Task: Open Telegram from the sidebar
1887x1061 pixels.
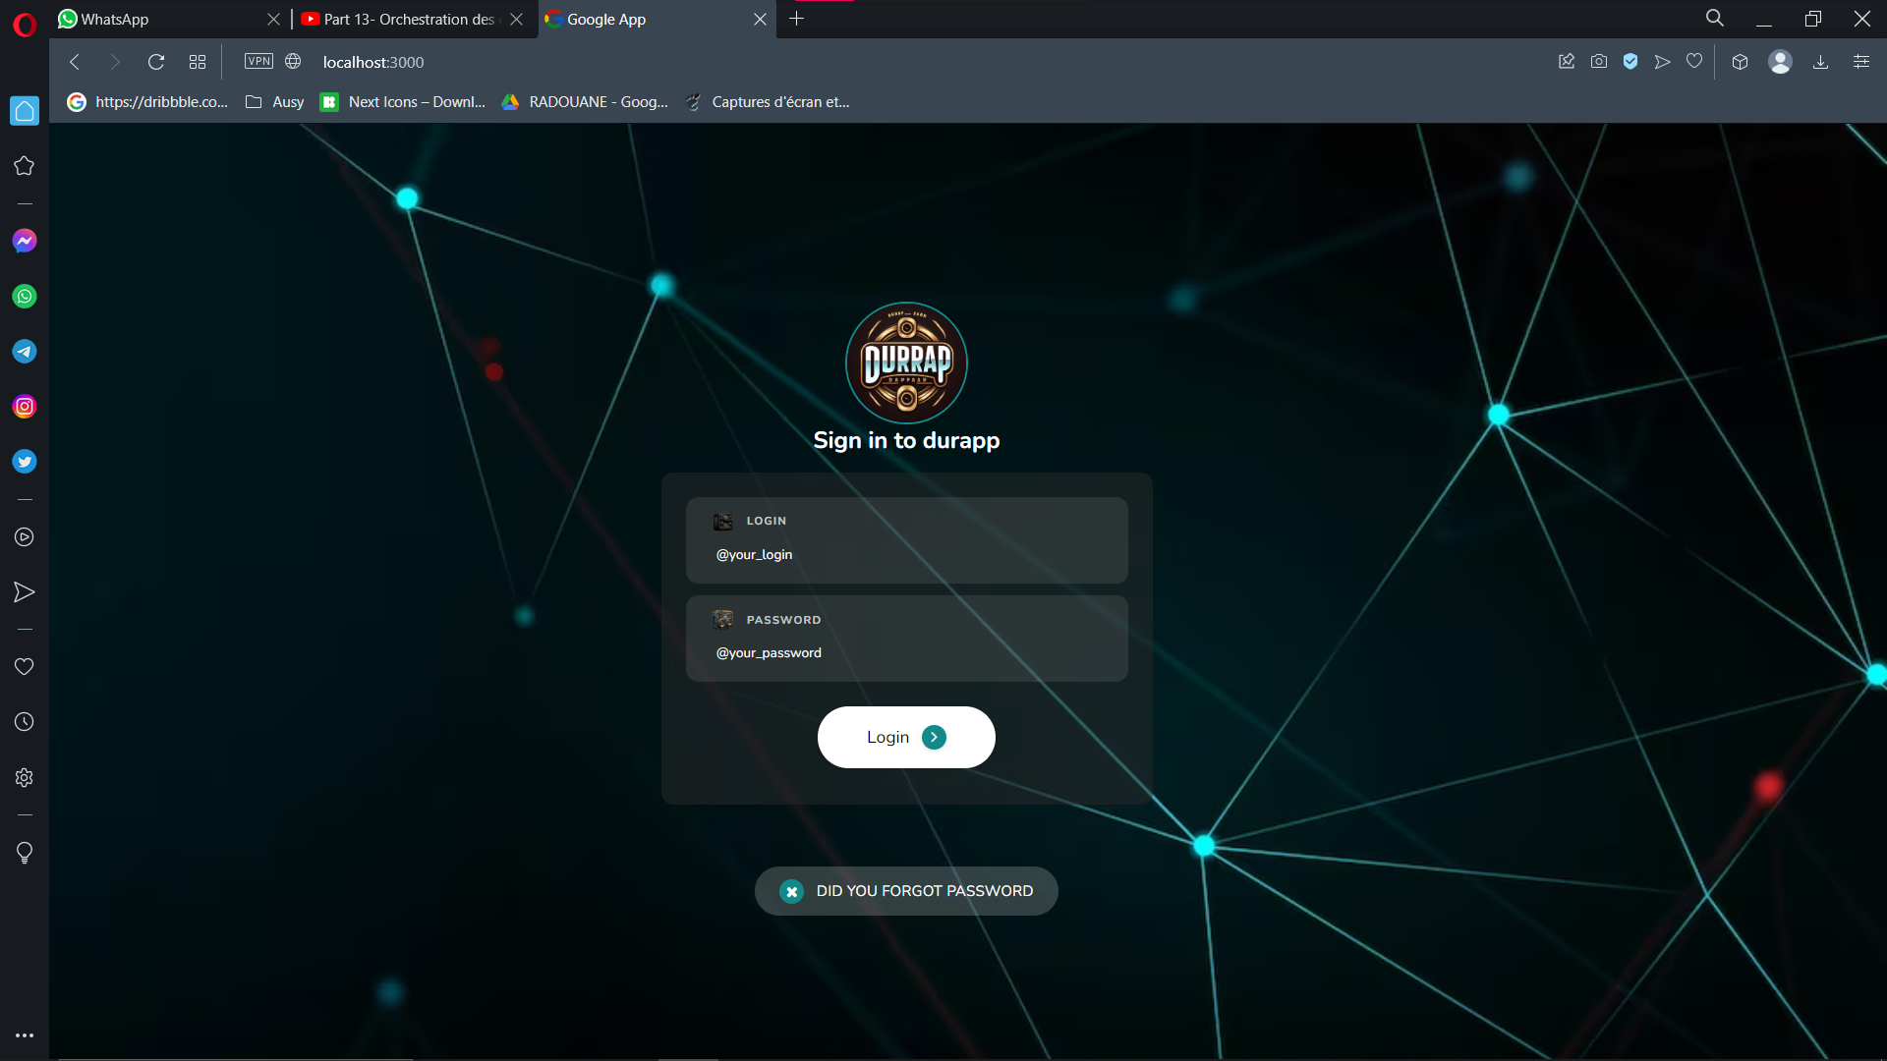Action: pyautogui.click(x=25, y=351)
